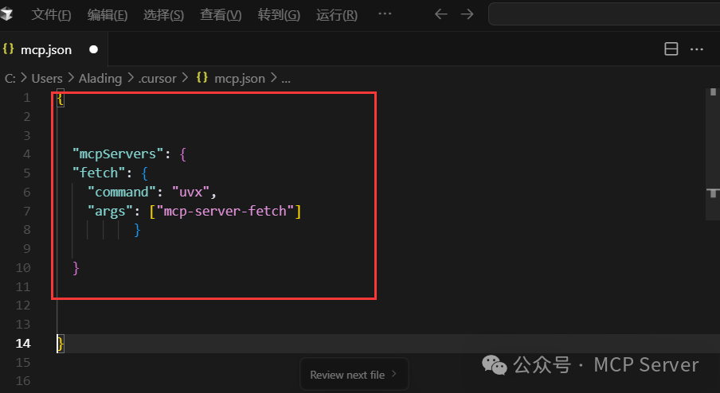
Task: Open the 文件(F) menu
Action: (x=51, y=15)
